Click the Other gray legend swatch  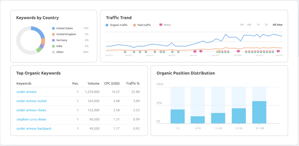(x=53, y=52)
